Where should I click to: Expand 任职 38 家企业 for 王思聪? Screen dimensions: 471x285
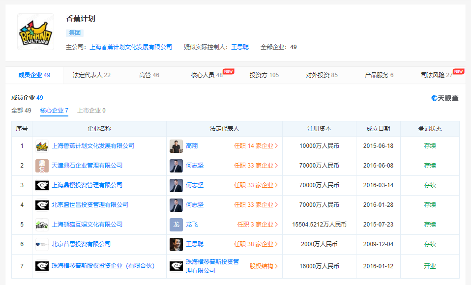(256, 244)
